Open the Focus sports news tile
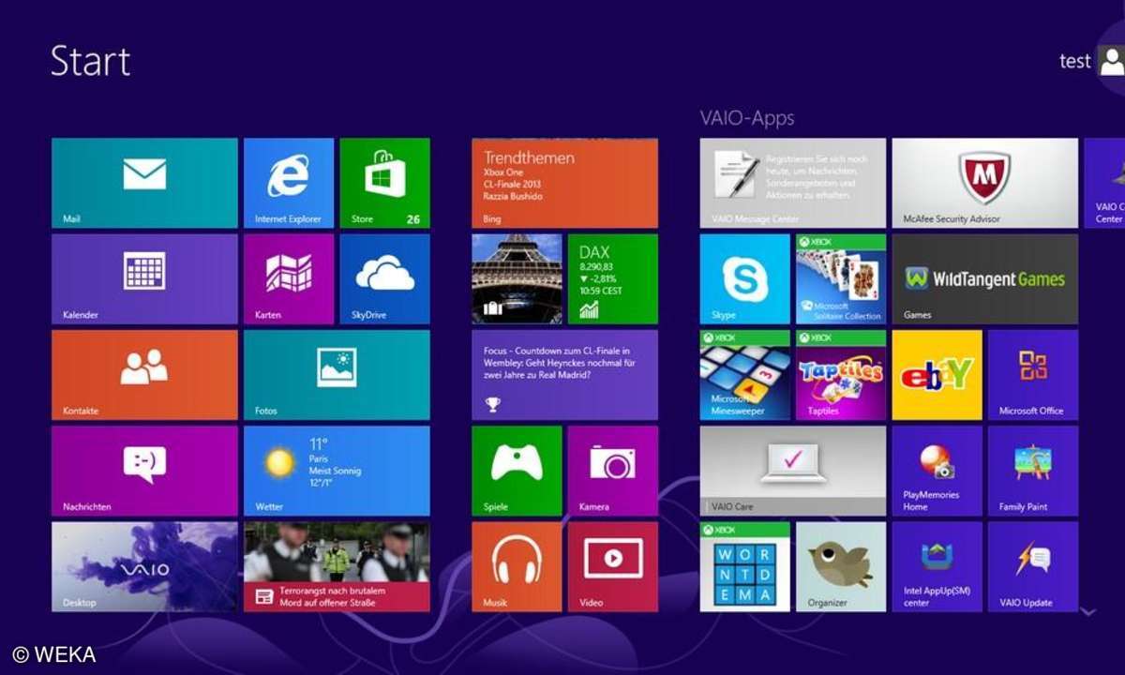1125x675 pixels. [x=564, y=375]
